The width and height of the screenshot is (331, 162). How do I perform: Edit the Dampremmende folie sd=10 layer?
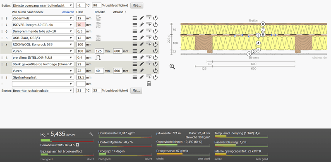pos(142,31)
